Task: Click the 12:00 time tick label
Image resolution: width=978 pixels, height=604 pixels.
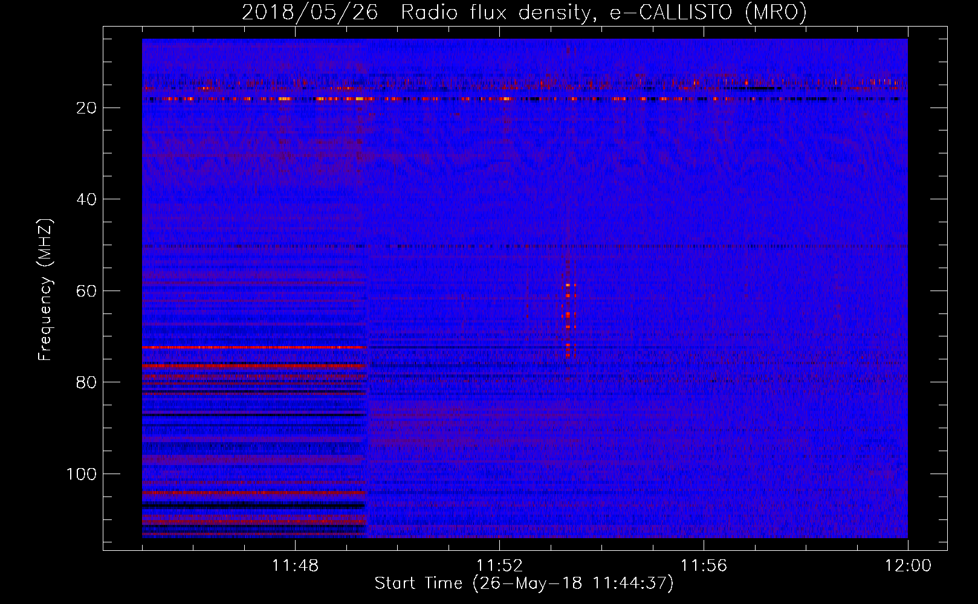Action: click(908, 566)
